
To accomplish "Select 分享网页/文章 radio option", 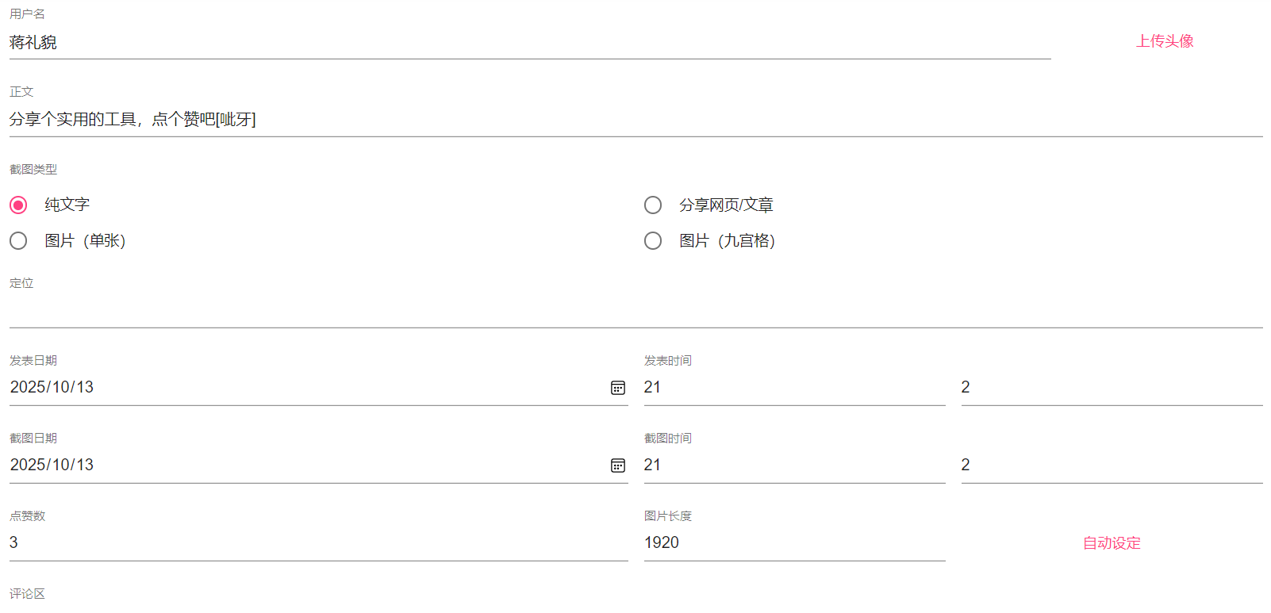I will (653, 205).
